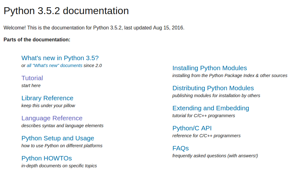The image size is (307, 172).
Task: Click "how to use Python on different platforms"
Action: pyautogui.click(x=62, y=146)
